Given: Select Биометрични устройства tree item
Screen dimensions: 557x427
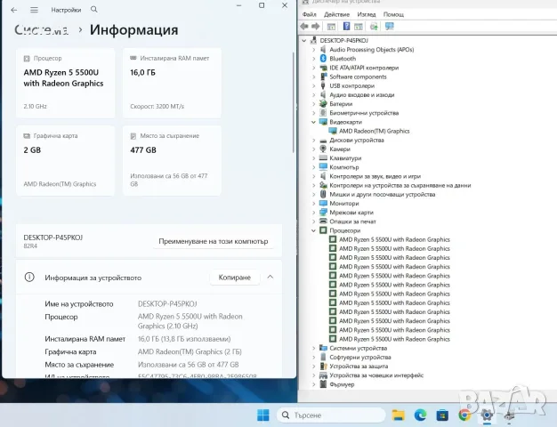Looking at the screenshot, I should pos(364,113).
